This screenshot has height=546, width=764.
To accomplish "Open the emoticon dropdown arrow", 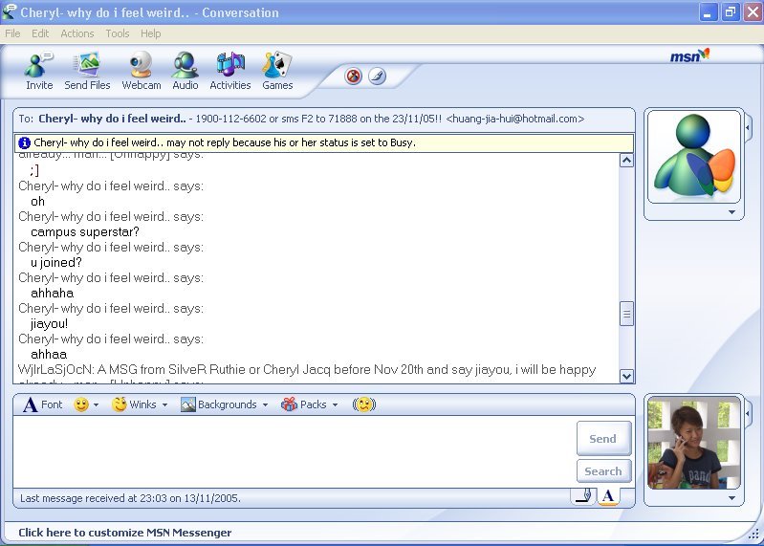I will tap(96, 404).
